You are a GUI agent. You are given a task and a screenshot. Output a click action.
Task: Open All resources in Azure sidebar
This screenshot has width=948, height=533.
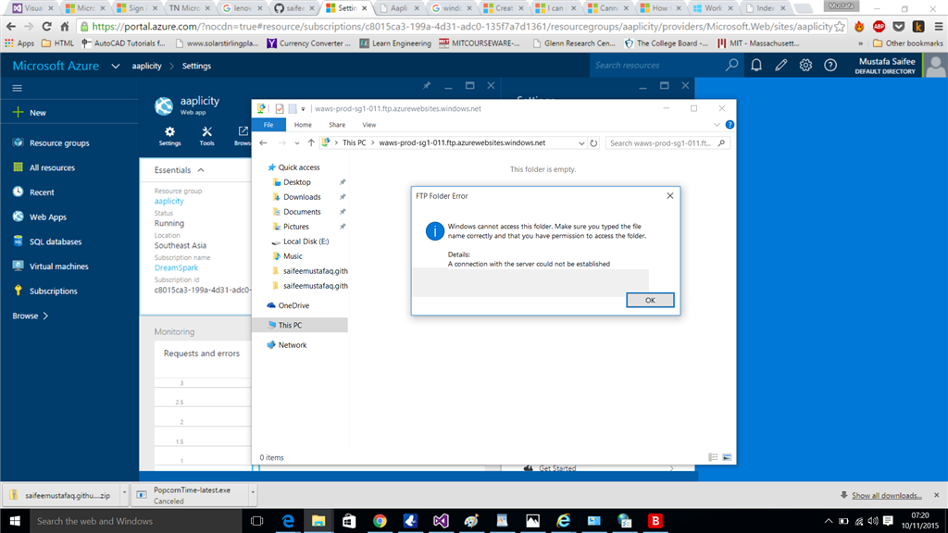[44, 167]
